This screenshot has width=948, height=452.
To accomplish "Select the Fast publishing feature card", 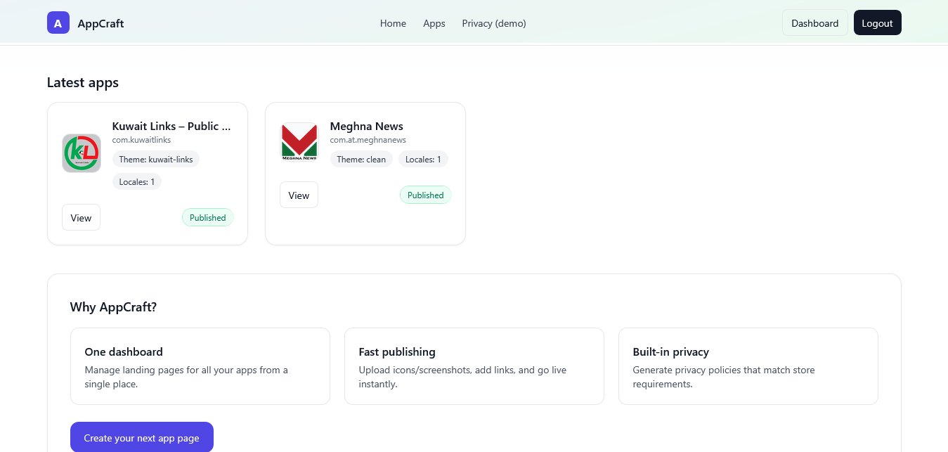I will [x=474, y=366].
